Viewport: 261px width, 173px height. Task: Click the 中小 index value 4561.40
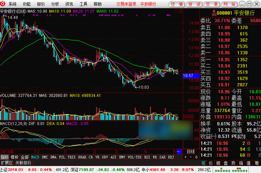point(157,170)
